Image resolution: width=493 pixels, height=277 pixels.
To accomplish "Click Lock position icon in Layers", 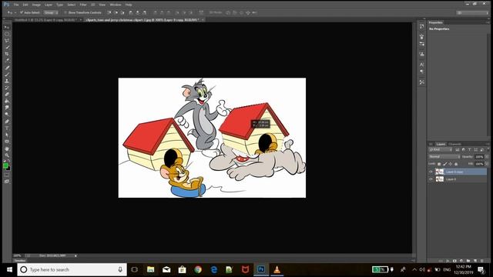I will 450,164.
